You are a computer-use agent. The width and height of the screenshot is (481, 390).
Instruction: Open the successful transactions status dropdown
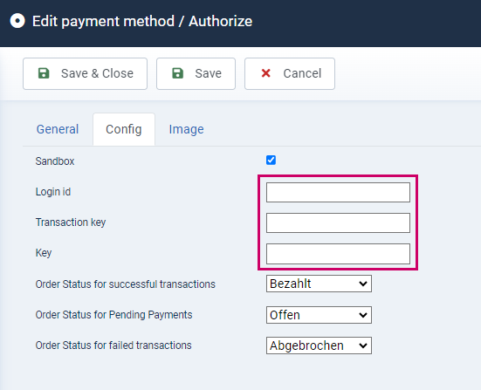pos(319,284)
